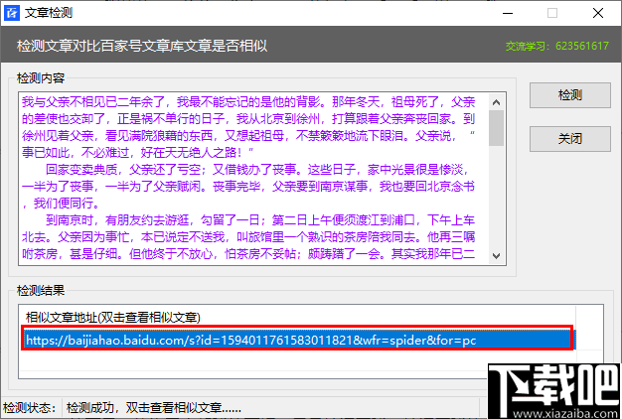Click the 文章检测 app icon in title bar
The width and height of the screenshot is (622, 419).
click(x=12, y=13)
